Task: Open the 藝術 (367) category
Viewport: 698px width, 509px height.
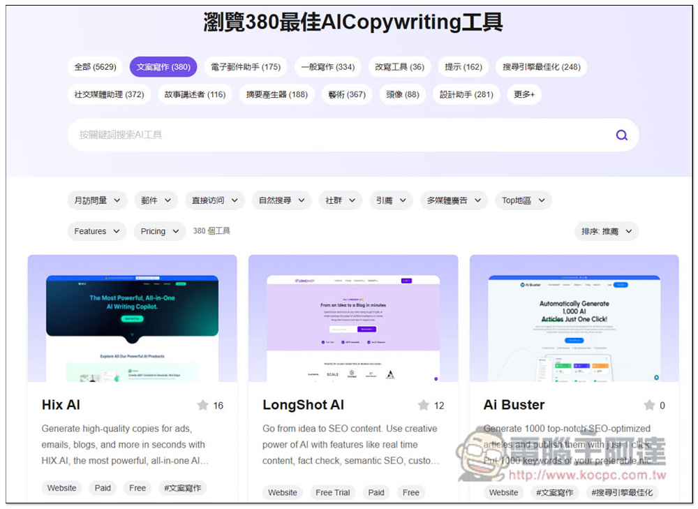Action: (347, 94)
